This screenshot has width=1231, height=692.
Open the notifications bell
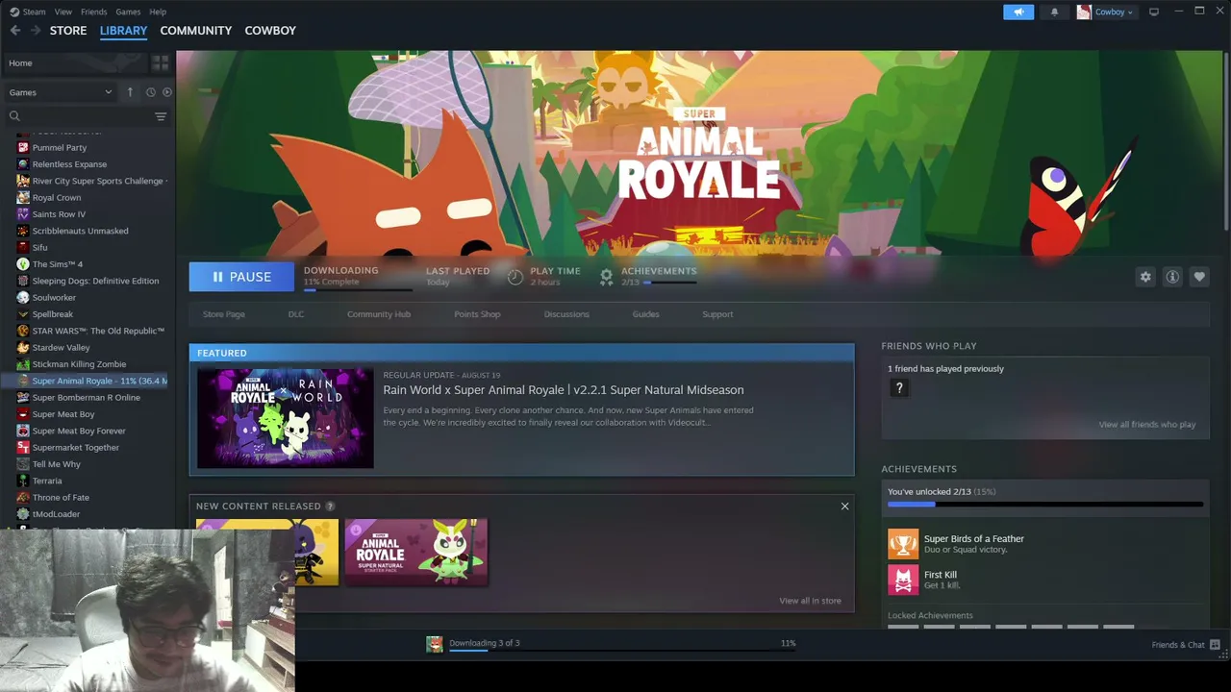coord(1054,12)
